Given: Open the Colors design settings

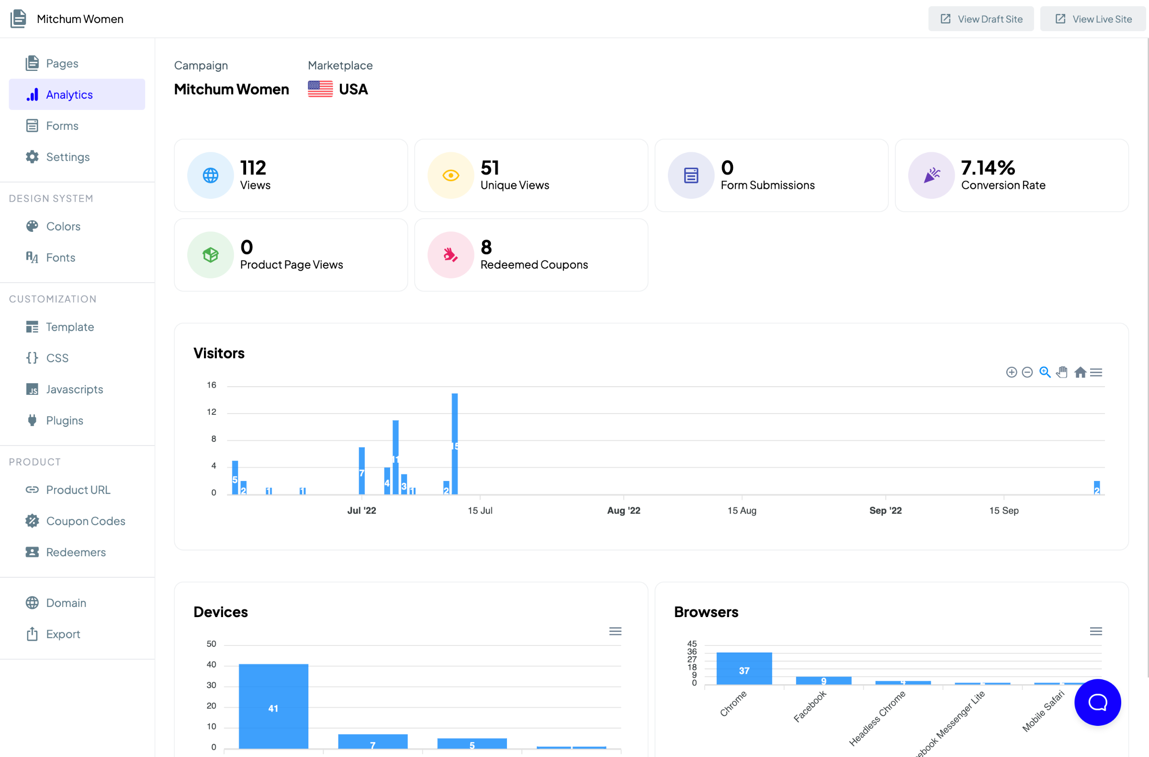Looking at the screenshot, I should [x=63, y=226].
